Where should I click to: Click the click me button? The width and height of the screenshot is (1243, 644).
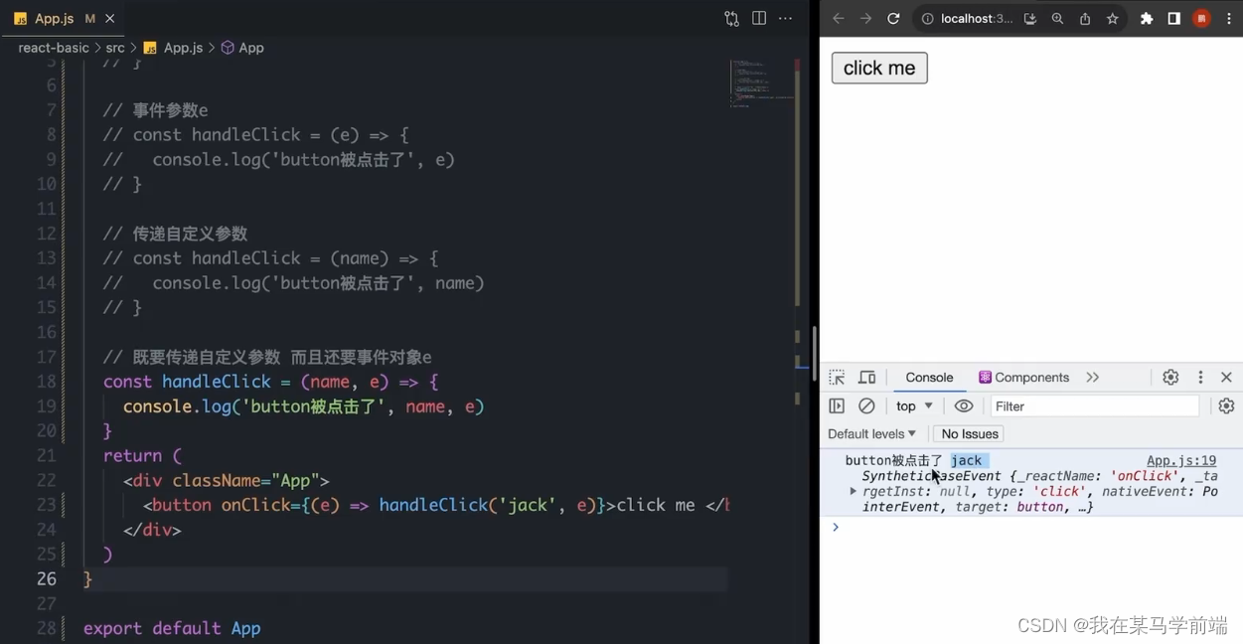[x=878, y=68]
